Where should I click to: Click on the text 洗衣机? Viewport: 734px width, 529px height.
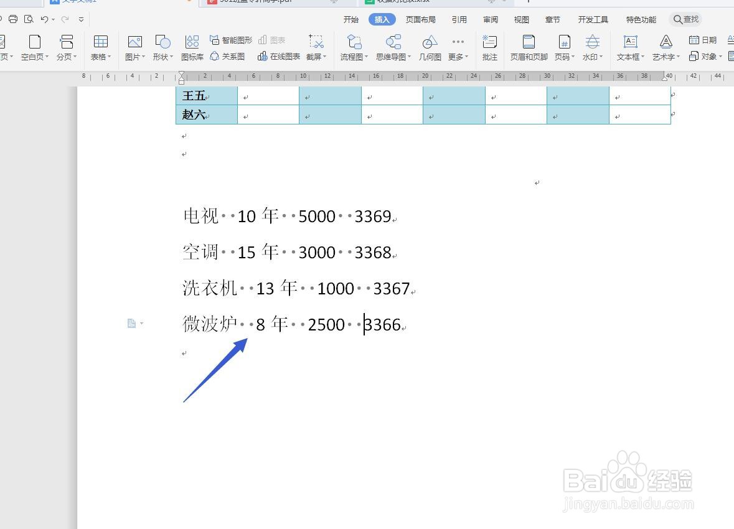210,288
